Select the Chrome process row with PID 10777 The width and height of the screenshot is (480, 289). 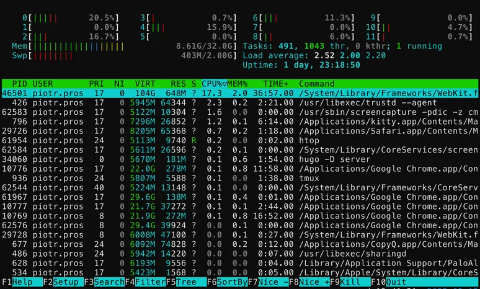240,207
